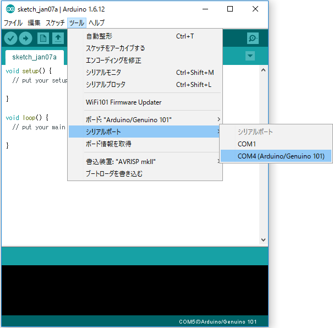Viewport: 333px width, 328px height.
Task: Click inside the black console output area
Action: pyautogui.click(x=135, y=290)
